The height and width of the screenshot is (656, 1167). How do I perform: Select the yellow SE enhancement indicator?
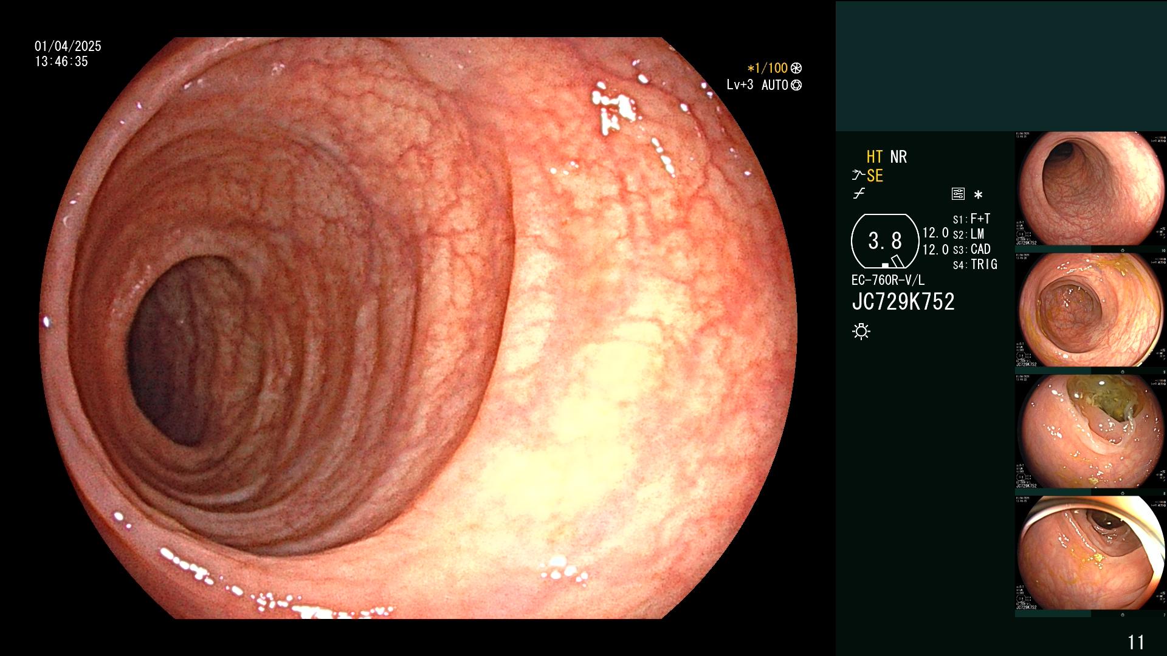click(x=875, y=176)
